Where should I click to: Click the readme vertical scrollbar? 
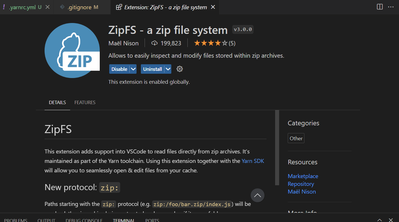click(277, 148)
